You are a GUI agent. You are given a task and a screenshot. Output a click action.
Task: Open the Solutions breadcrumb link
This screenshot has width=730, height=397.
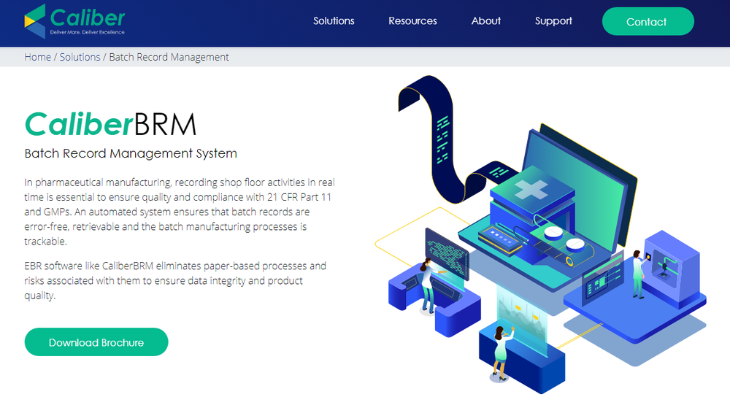point(80,57)
